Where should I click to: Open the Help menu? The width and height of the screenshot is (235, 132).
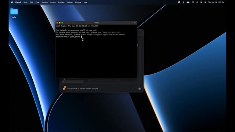click(x=86, y=2)
